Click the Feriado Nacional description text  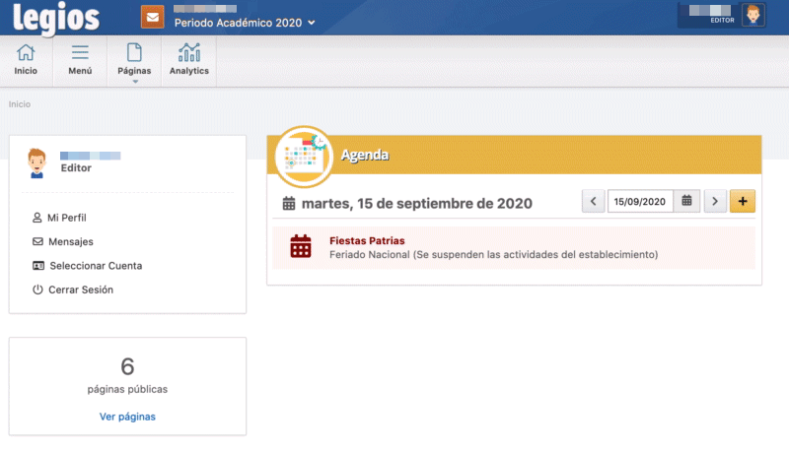tap(494, 255)
